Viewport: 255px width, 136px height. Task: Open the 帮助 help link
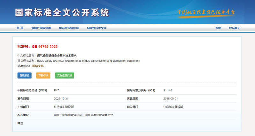[x=218, y=28]
